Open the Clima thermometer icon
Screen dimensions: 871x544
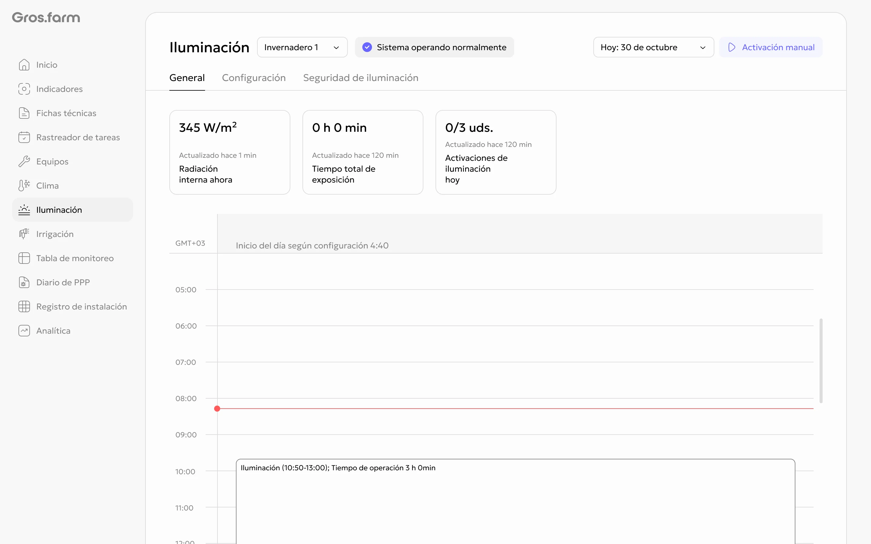click(24, 185)
